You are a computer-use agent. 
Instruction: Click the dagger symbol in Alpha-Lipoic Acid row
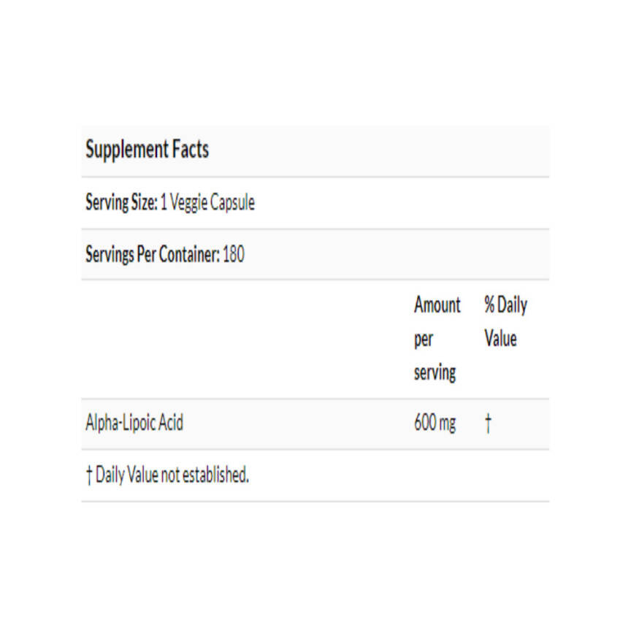click(488, 424)
